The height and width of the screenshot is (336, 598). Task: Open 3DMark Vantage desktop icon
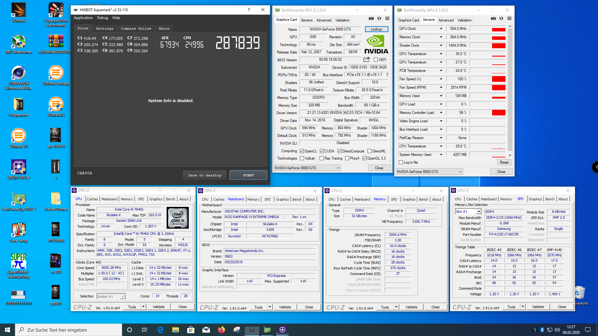[x=56, y=75]
